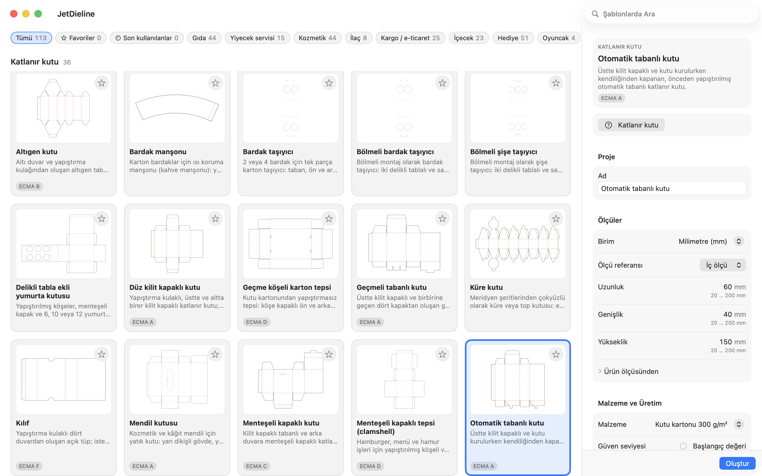The height and width of the screenshot is (476, 762).
Task: Favorite the Kılıf template
Action: click(x=101, y=354)
